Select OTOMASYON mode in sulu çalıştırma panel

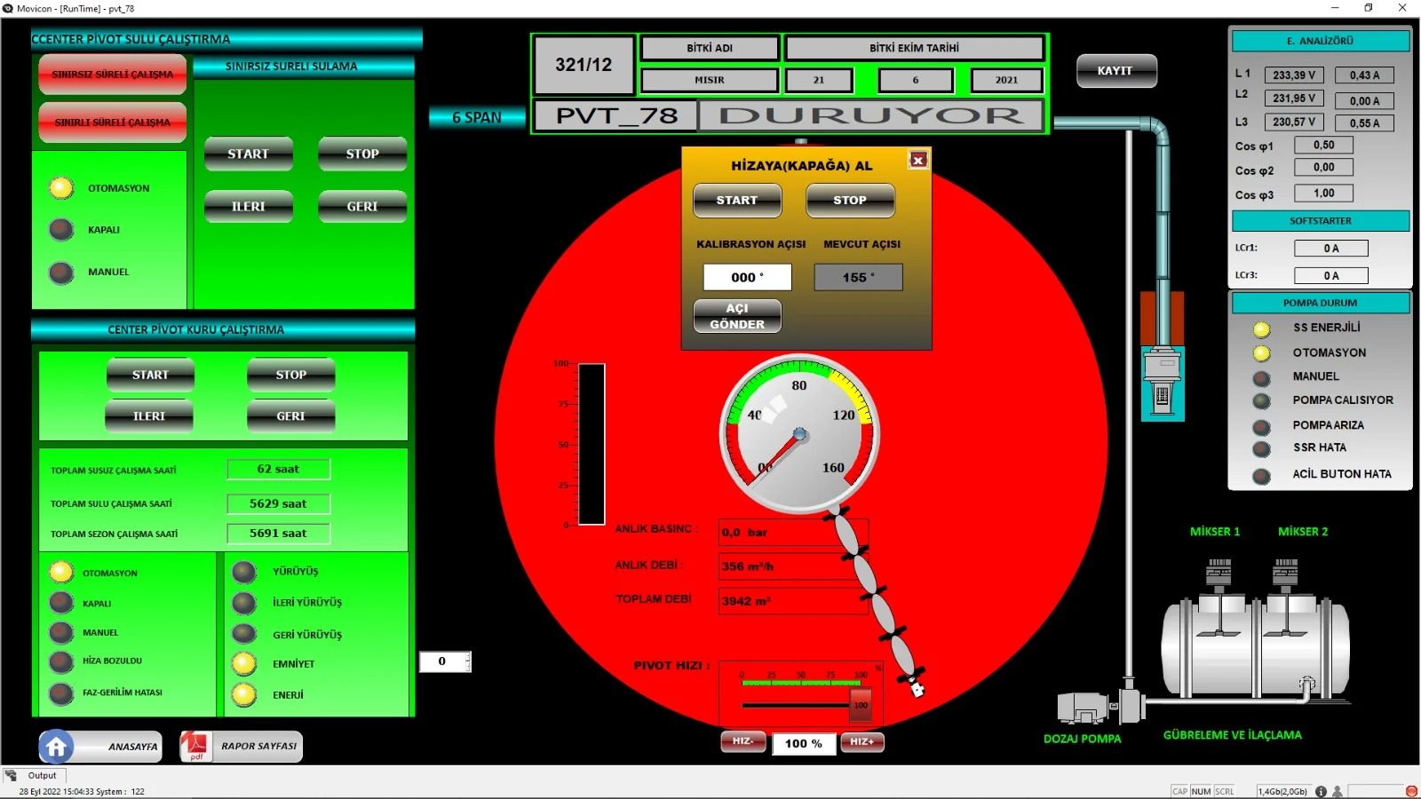pyautogui.click(x=61, y=188)
